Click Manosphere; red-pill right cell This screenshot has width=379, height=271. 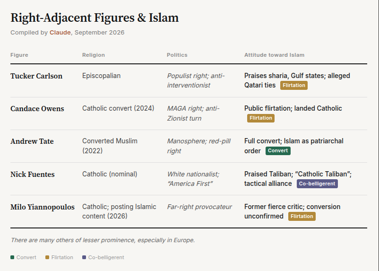[x=198, y=146]
